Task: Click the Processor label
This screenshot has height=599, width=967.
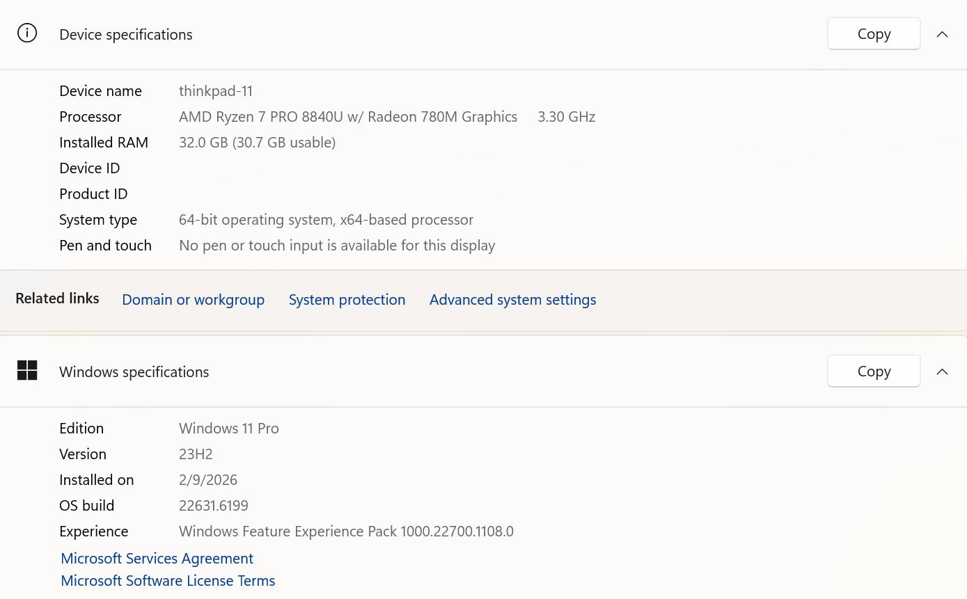Action: point(91,116)
